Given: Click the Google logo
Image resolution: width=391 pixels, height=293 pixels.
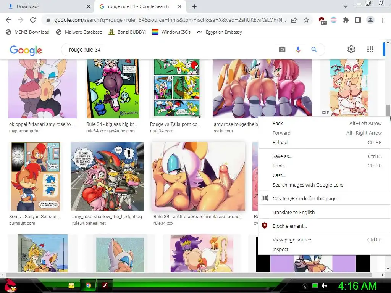Looking at the screenshot, I should click(26, 50).
